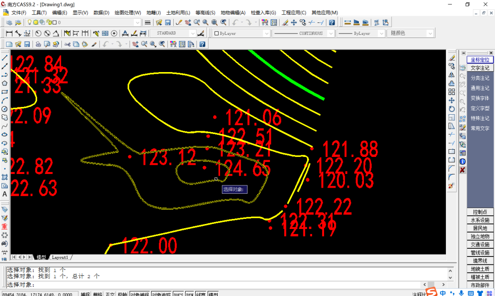This screenshot has width=495, height=296.
Task: Open the Layer Properties Manager icon
Action: pyautogui.click(x=10, y=22)
